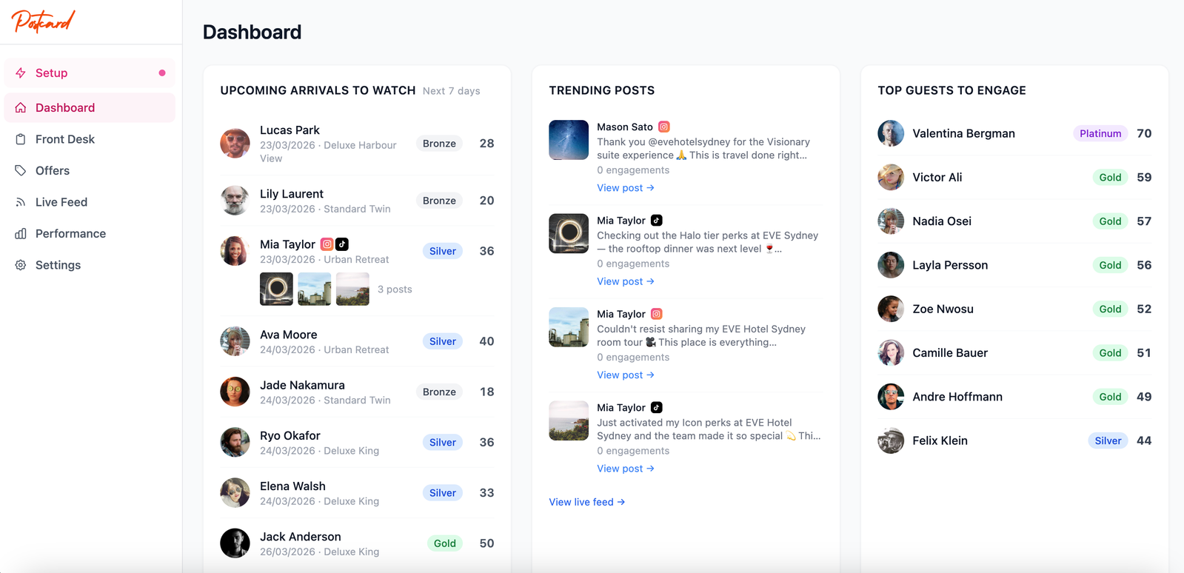
Task: Navigate to Offers
Action: click(90, 170)
